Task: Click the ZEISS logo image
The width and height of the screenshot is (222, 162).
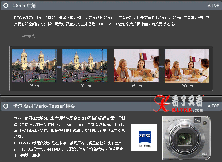Action: click(145, 138)
